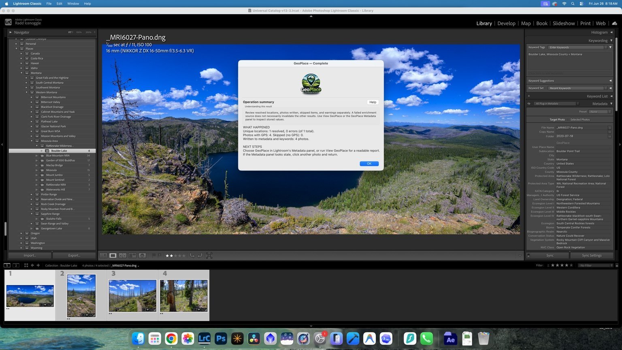Image resolution: width=622 pixels, height=350 pixels.
Task: Open Keyword Set 'Recent Keywords' dropdown
Action: click(x=578, y=88)
